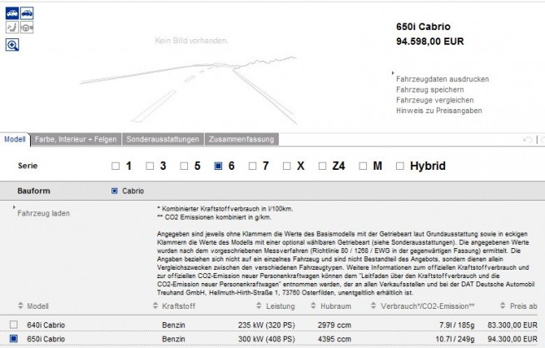Viewport: 545px width, 348px height.
Task: Click the 300 kW (408 PS) cell
Action: [x=266, y=339]
